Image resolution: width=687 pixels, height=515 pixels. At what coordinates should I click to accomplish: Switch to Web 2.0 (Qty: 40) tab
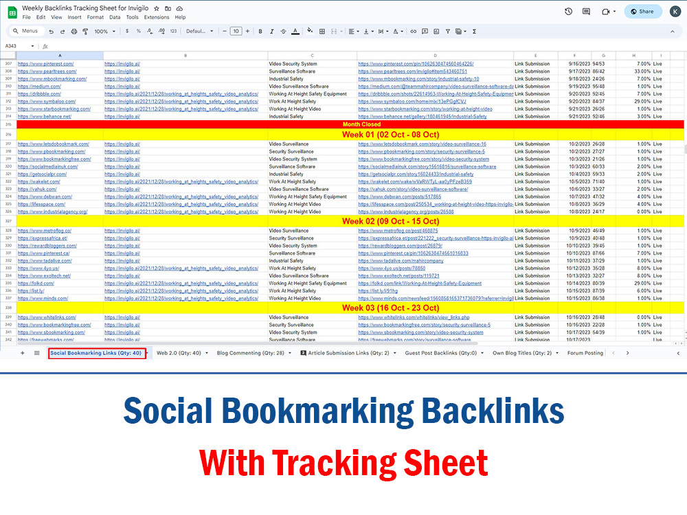[x=179, y=353]
